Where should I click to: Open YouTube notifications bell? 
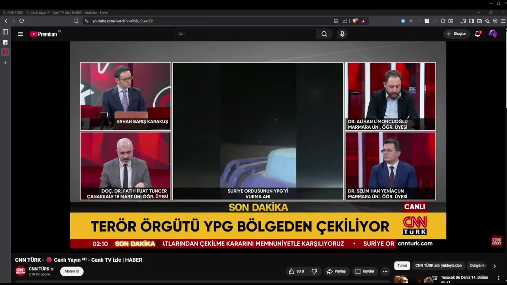478,34
